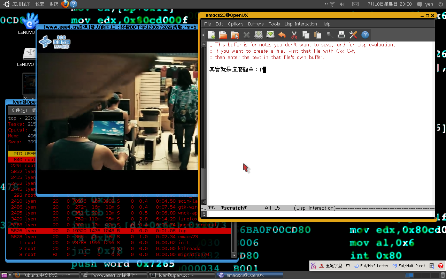Click the *scratch* buffer name in mode line
This screenshot has width=446, height=279.
[234, 208]
